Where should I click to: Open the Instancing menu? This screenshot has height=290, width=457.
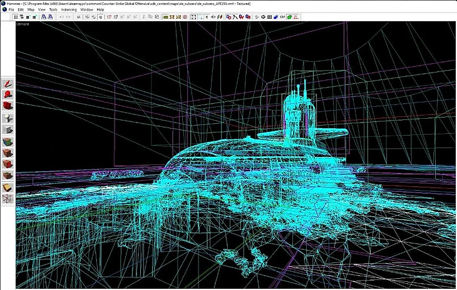(69, 10)
